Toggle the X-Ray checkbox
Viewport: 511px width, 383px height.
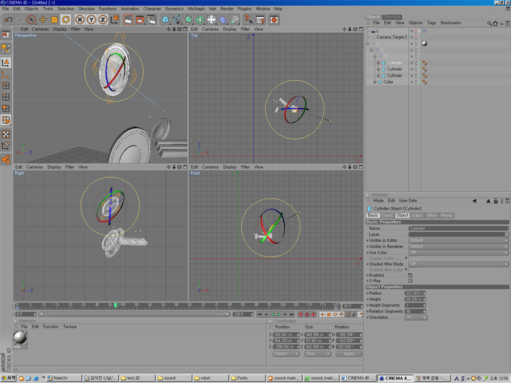tap(410, 281)
